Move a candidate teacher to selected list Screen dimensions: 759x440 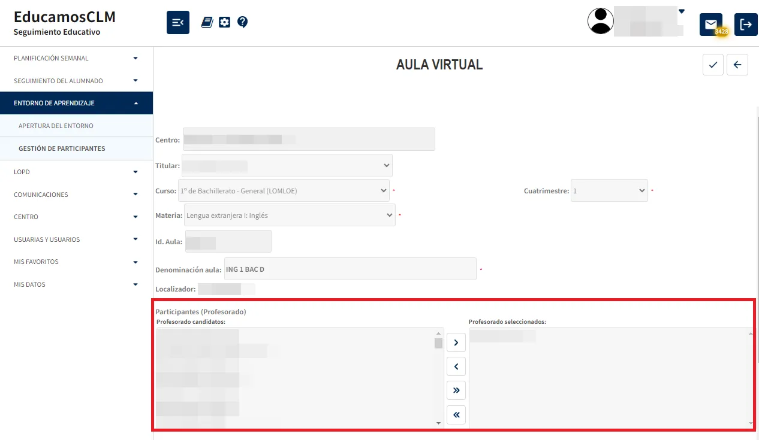coord(456,342)
